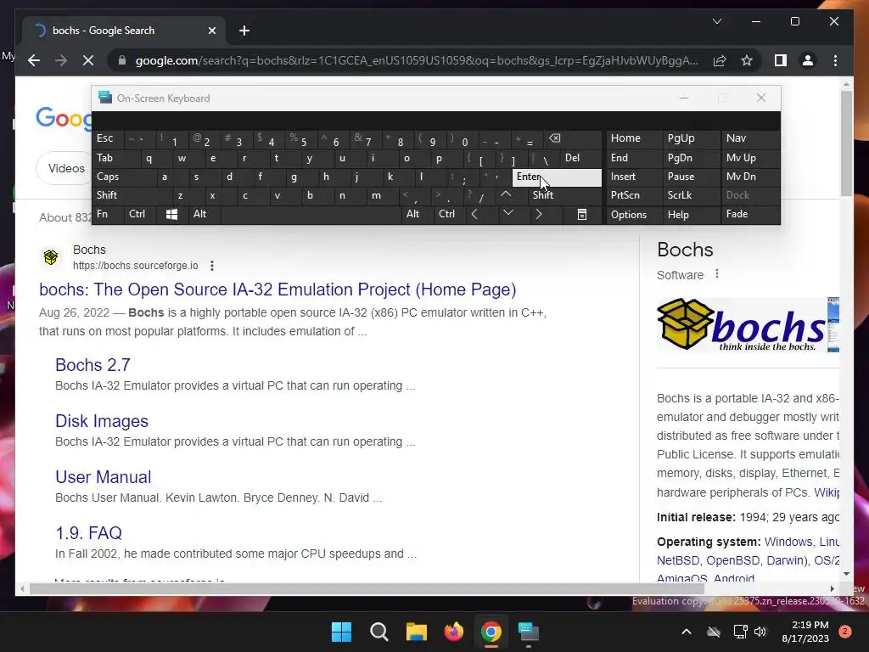The height and width of the screenshot is (652, 869).
Task: Open volume control in system tray
Action: pos(760,632)
